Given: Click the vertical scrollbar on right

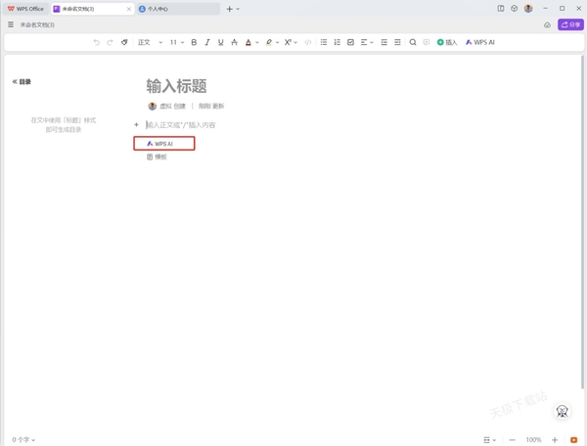Looking at the screenshot, I should click(582, 222).
